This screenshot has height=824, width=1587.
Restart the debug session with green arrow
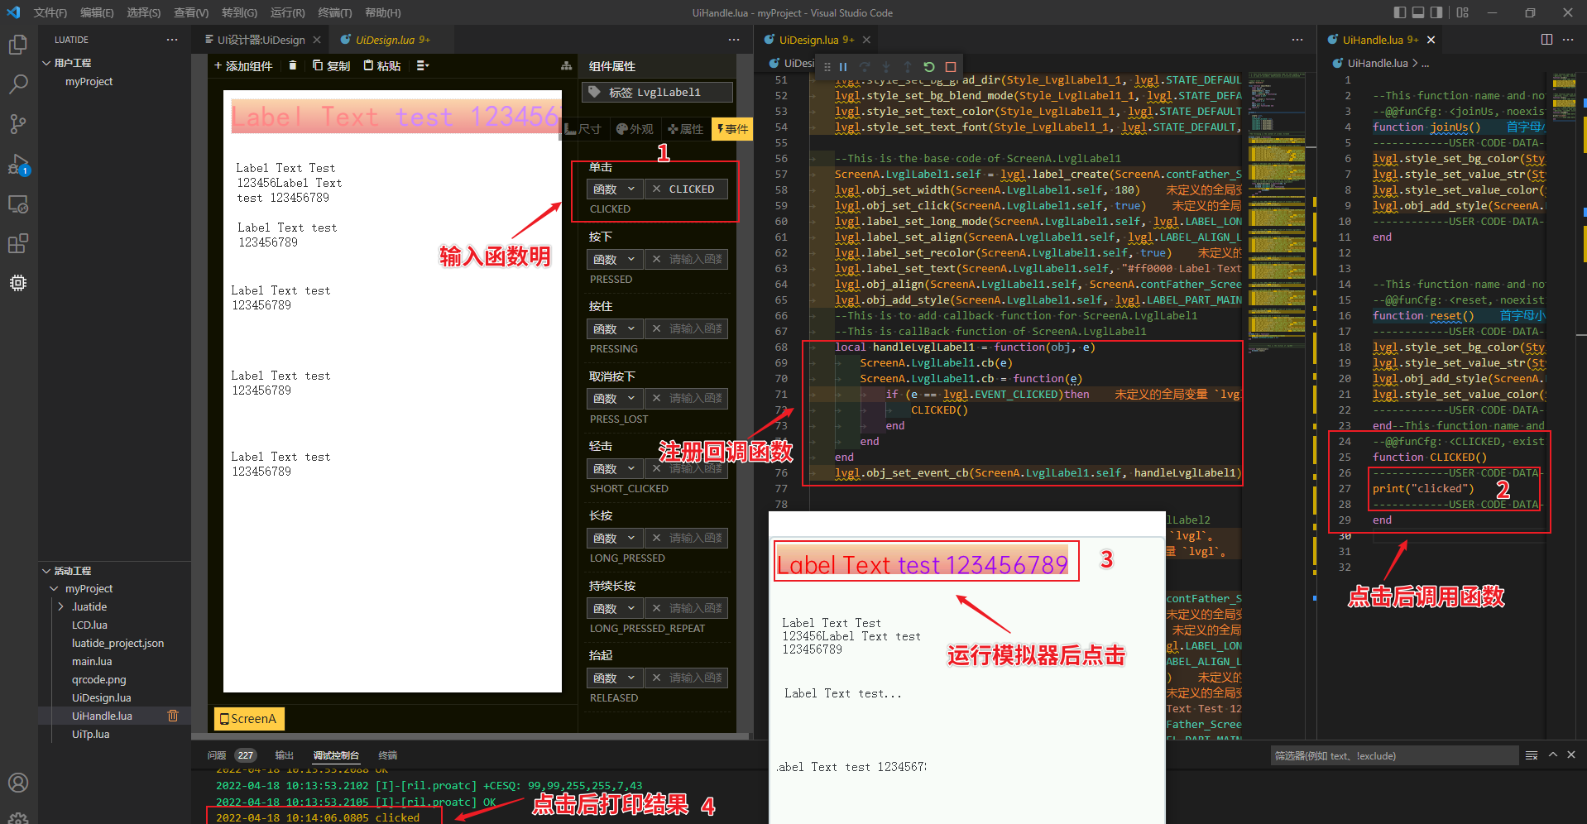tap(929, 67)
